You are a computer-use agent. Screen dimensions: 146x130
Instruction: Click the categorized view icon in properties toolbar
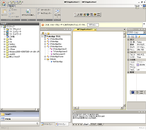coord(129,37)
